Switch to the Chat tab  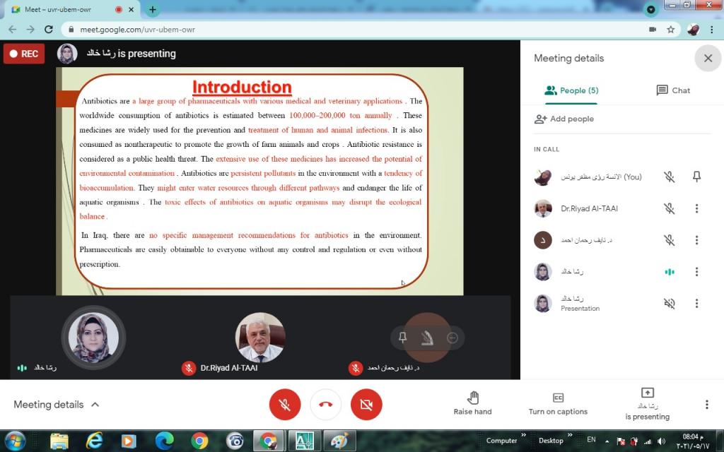point(673,90)
